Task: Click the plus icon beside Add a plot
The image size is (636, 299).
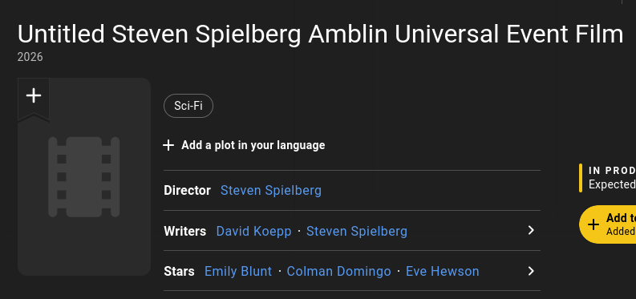Action: (168, 145)
